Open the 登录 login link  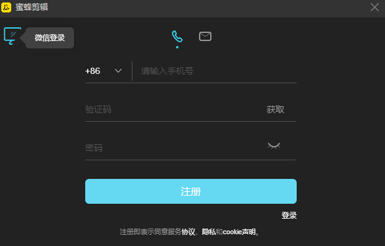click(289, 216)
